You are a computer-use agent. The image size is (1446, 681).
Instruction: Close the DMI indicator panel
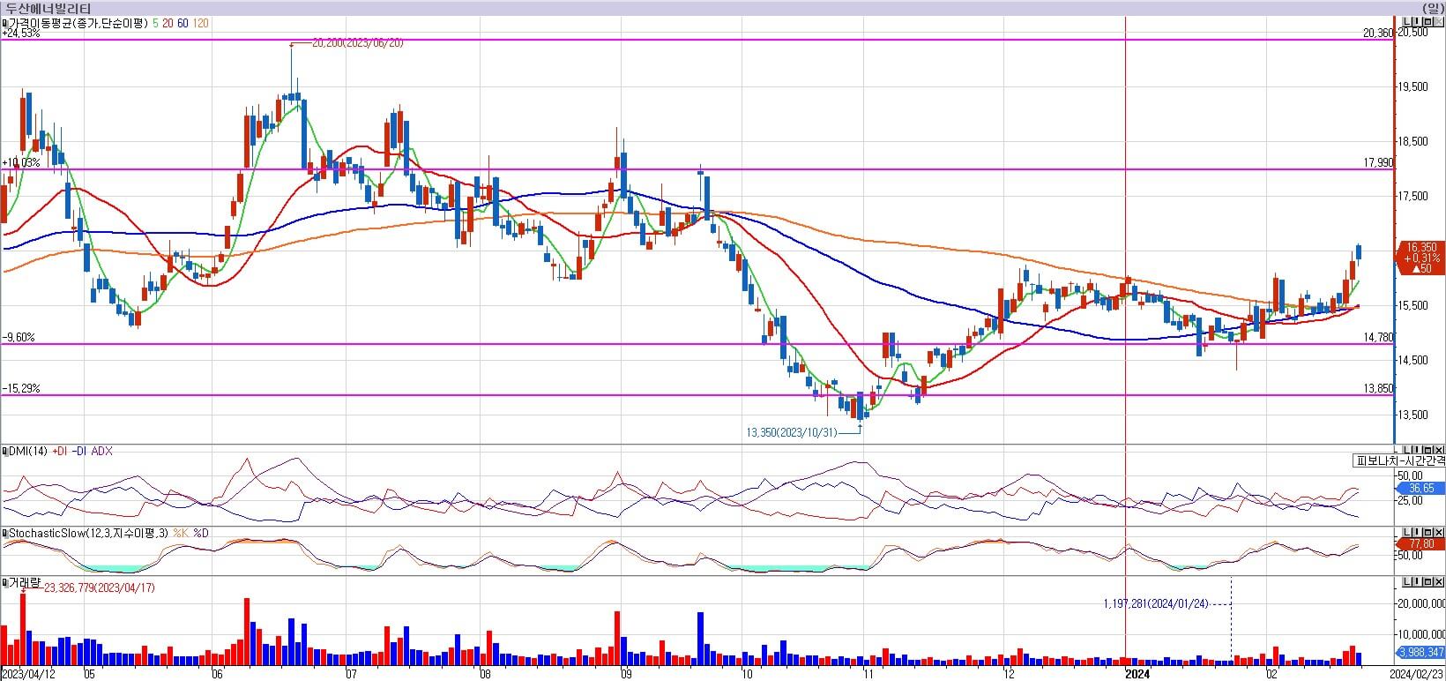pyautogui.click(x=1438, y=450)
